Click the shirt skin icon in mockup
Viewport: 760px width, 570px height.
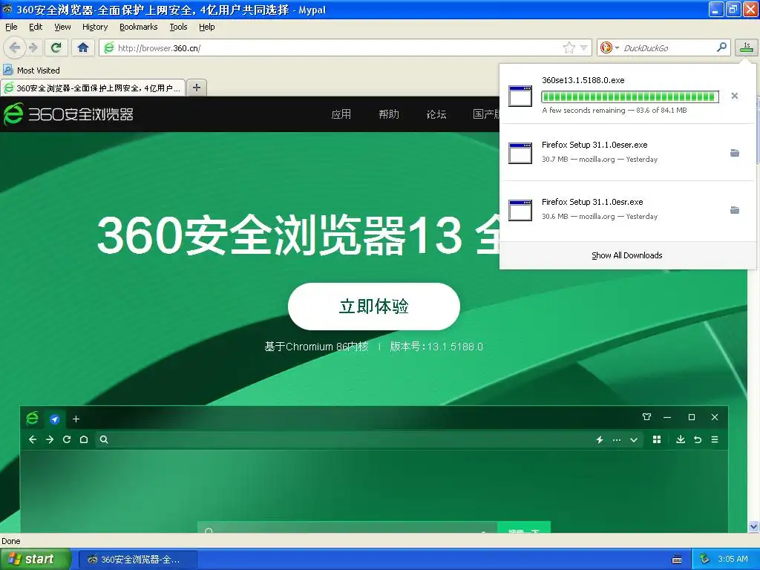(x=646, y=417)
